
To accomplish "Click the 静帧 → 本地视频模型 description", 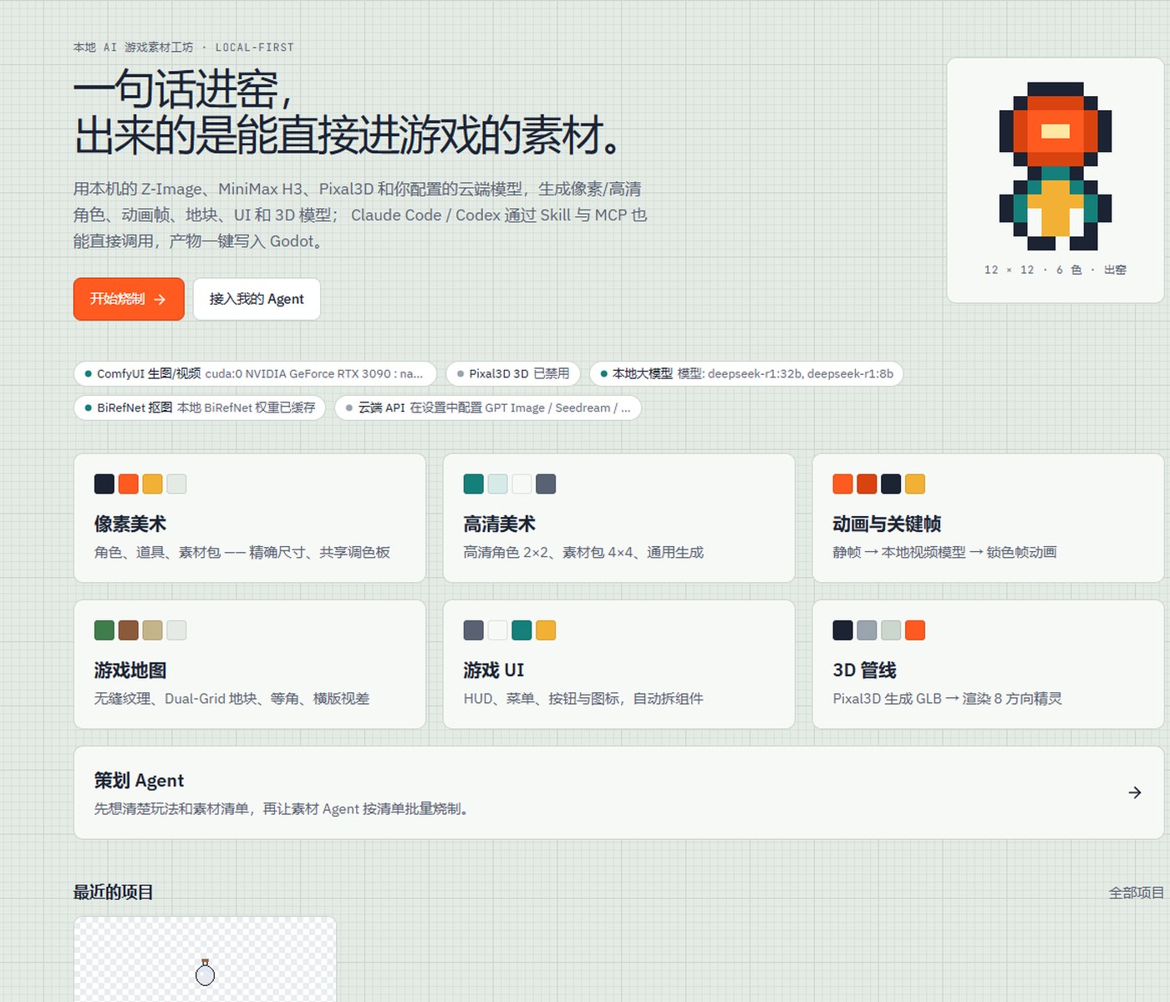I will click(944, 553).
